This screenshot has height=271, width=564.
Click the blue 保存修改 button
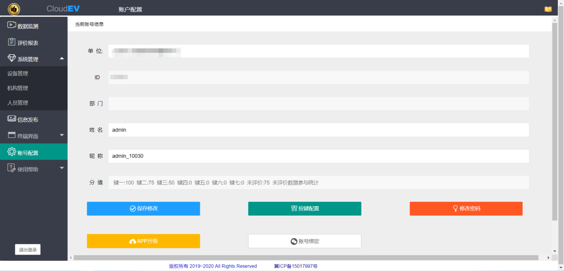point(143,208)
